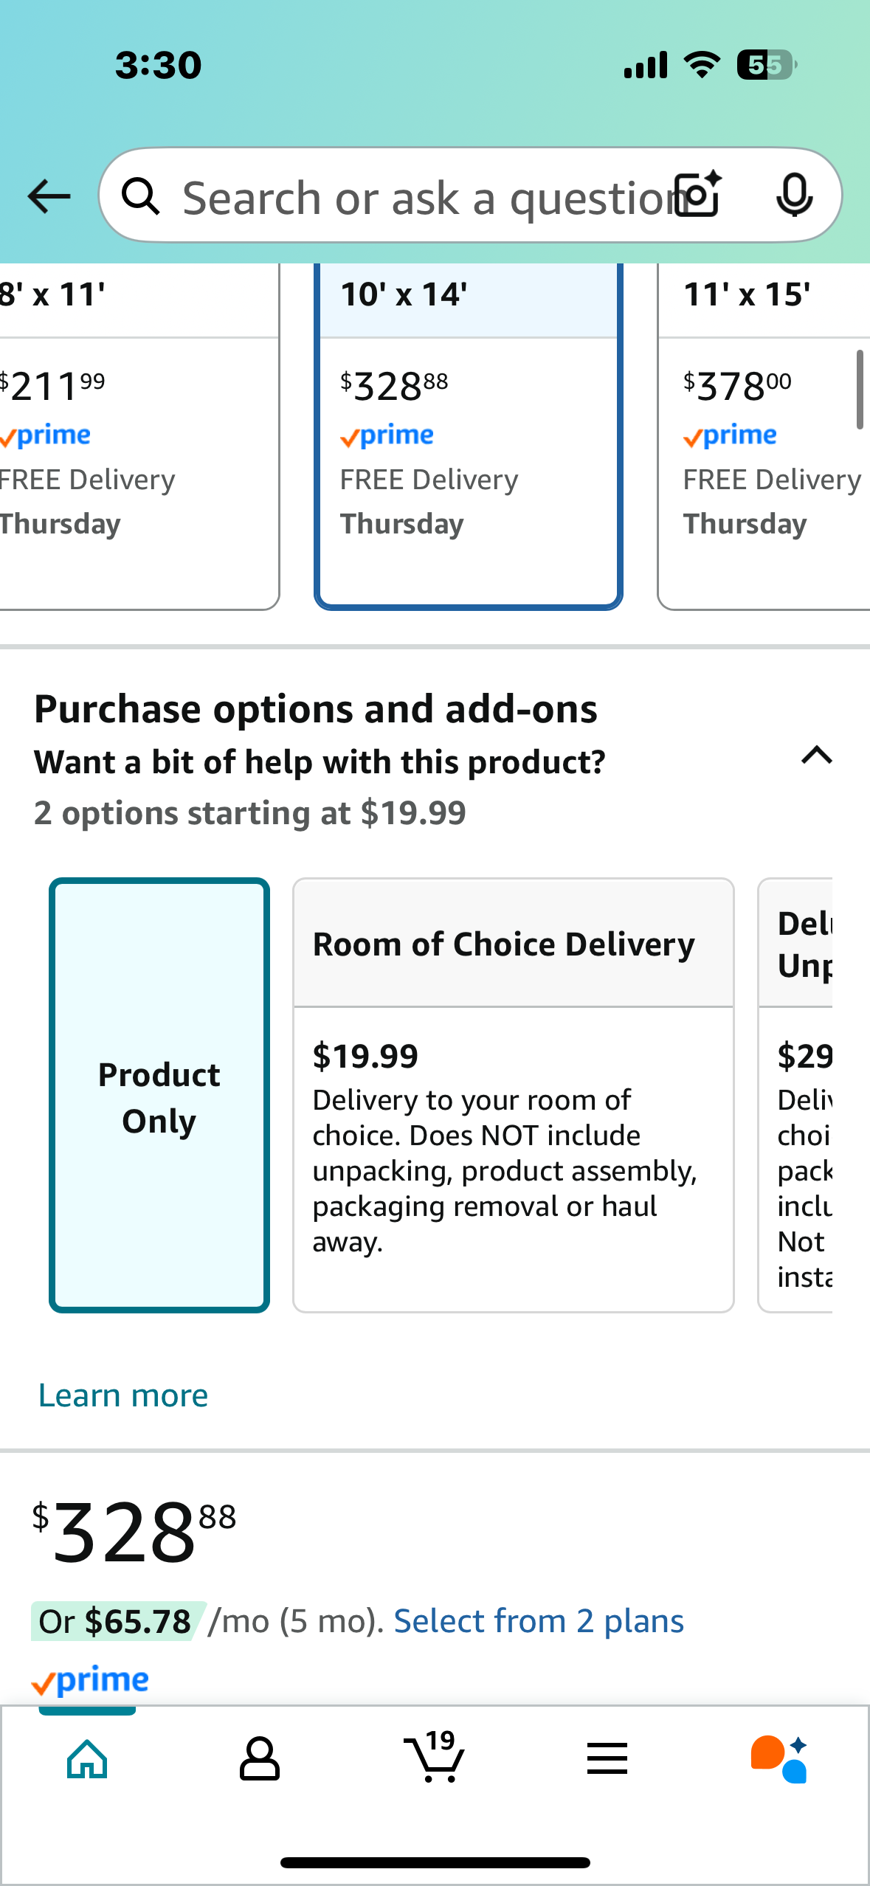Viewport: 870px width, 1886px height.
Task: Open the hamburger menu icon
Action: pyautogui.click(x=607, y=1758)
